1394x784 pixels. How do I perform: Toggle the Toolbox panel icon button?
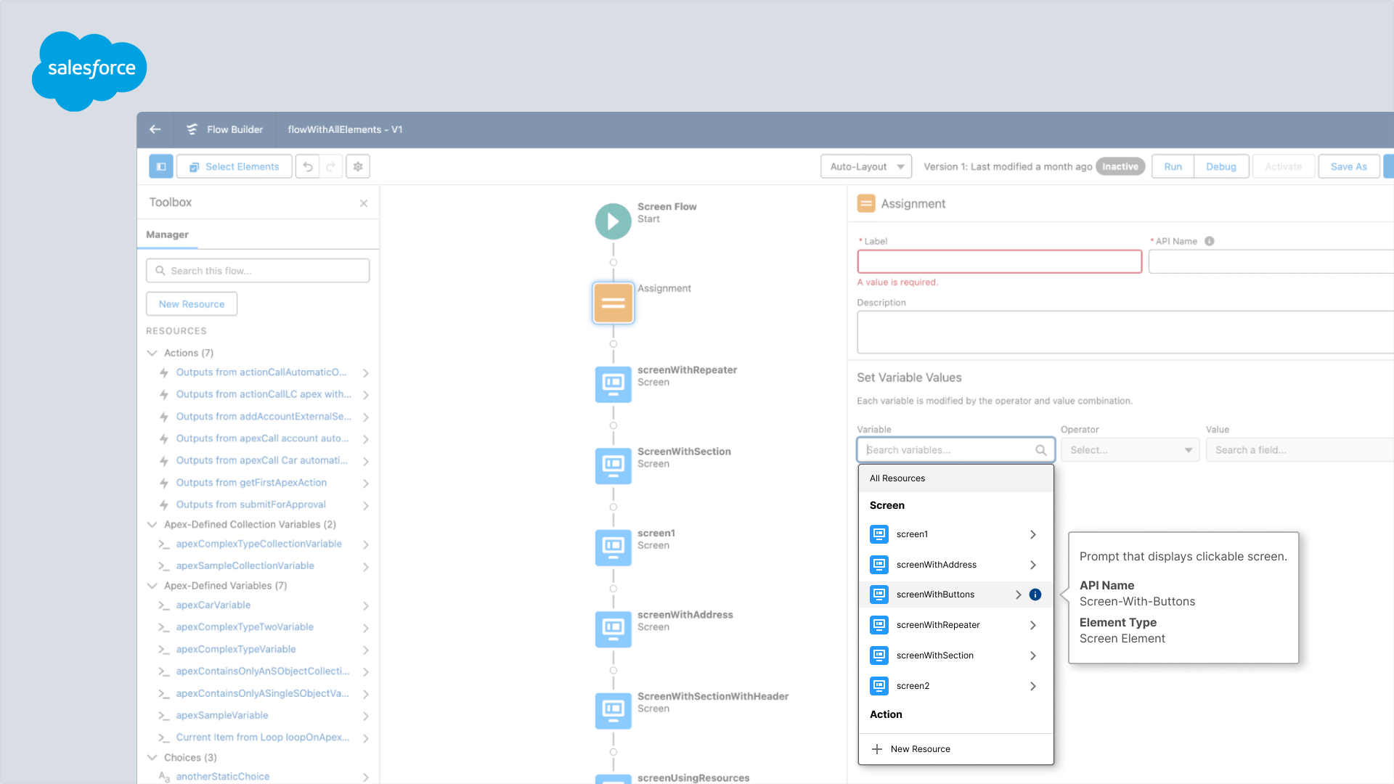(161, 166)
